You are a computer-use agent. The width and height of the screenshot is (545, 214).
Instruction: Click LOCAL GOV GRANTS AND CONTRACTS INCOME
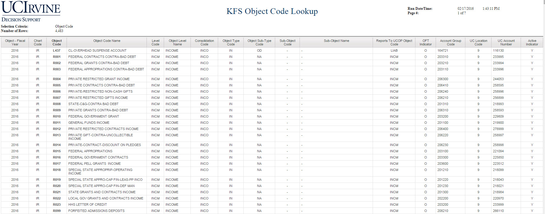coord(106,198)
